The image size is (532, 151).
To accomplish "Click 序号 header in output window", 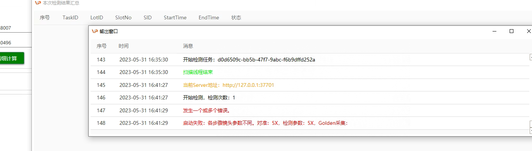I will tap(102, 46).
